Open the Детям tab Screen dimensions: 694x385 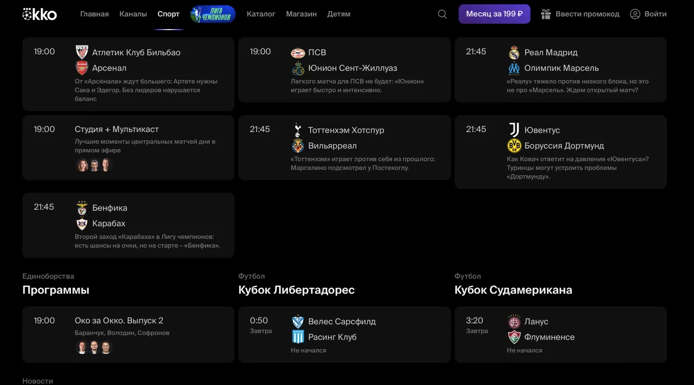click(339, 14)
